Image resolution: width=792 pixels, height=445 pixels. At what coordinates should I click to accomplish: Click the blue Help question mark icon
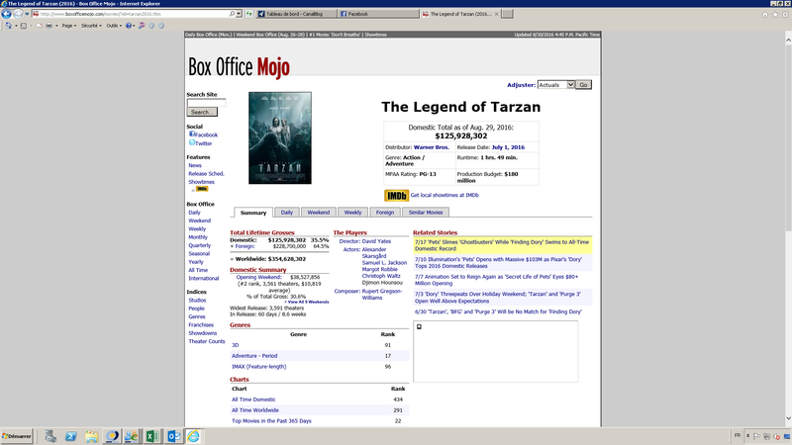(129, 26)
